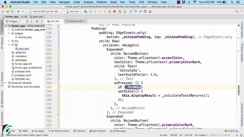Click the Scroll from Source target icon
Viewport: 244px width, 137px height.
pos(27,21)
